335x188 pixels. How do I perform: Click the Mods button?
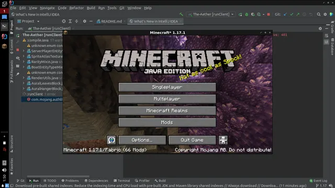(167, 122)
